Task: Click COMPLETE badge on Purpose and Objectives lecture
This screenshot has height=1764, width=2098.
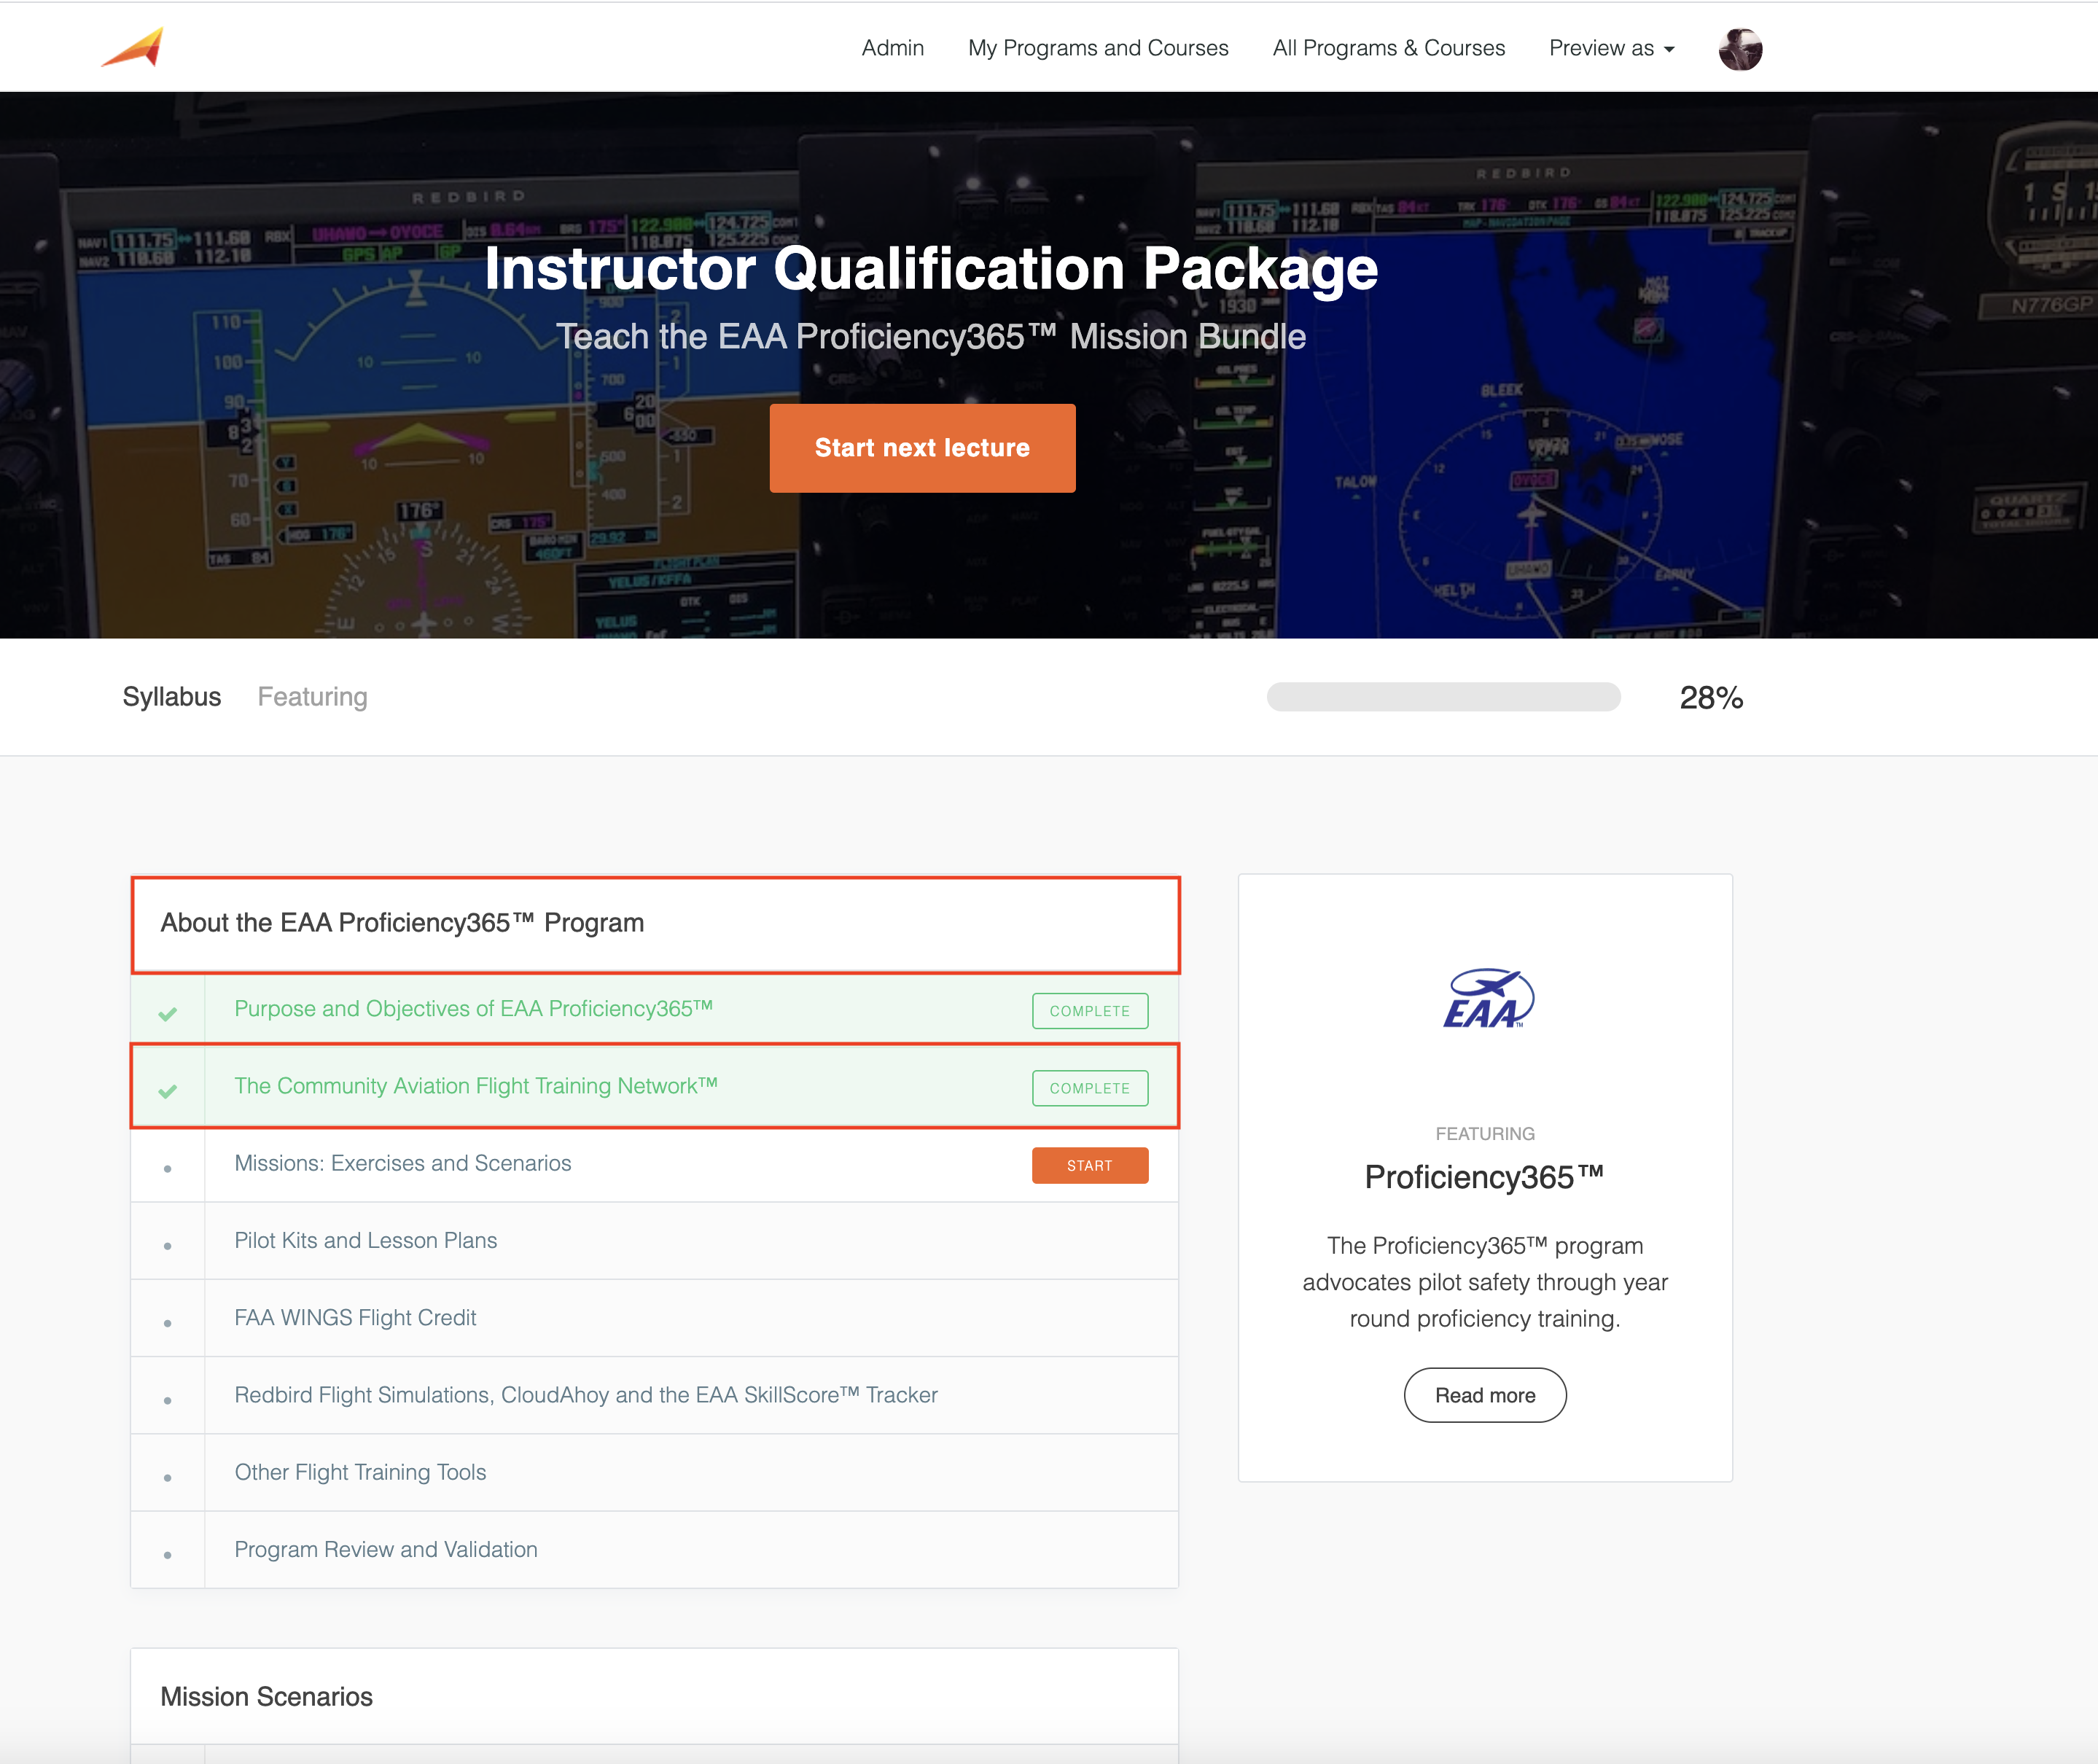Action: point(1089,1010)
